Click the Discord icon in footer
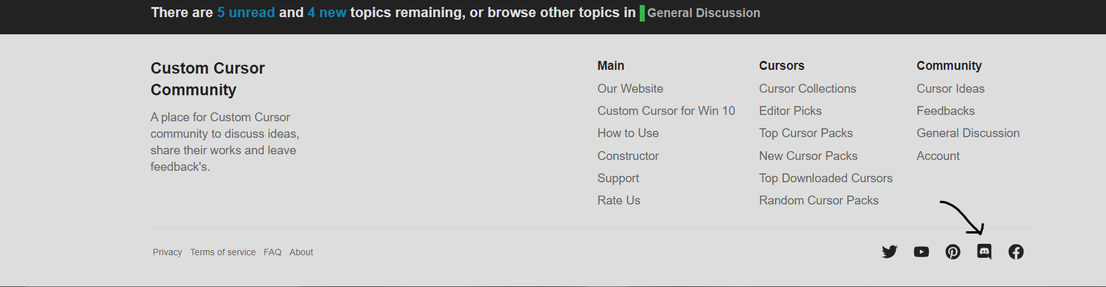Image resolution: width=1106 pixels, height=287 pixels. coord(984,252)
